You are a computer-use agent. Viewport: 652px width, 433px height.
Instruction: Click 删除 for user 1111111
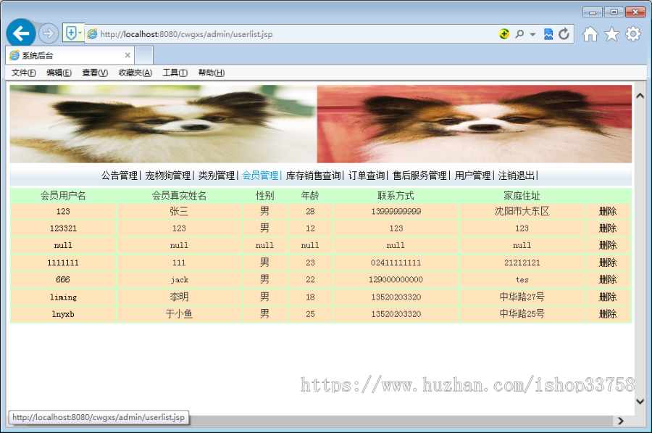pyautogui.click(x=608, y=263)
